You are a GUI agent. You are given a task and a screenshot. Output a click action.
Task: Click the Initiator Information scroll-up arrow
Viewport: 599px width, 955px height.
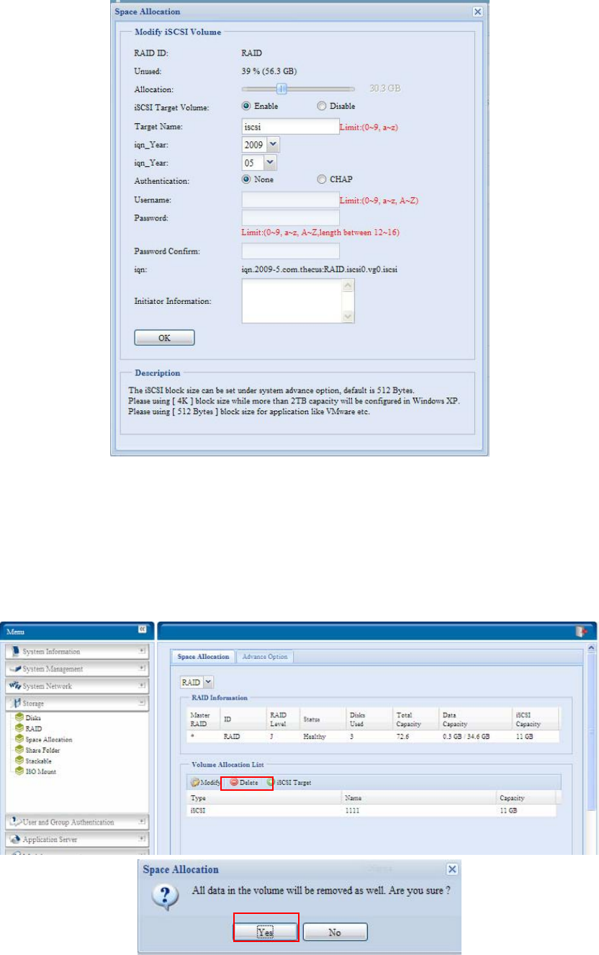point(348,286)
